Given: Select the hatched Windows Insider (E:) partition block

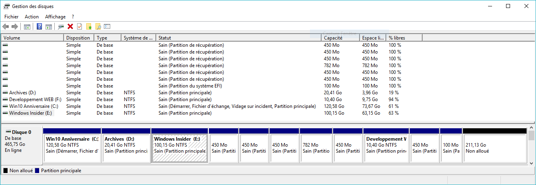Looking at the screenshot, I should tap(180, 145).
